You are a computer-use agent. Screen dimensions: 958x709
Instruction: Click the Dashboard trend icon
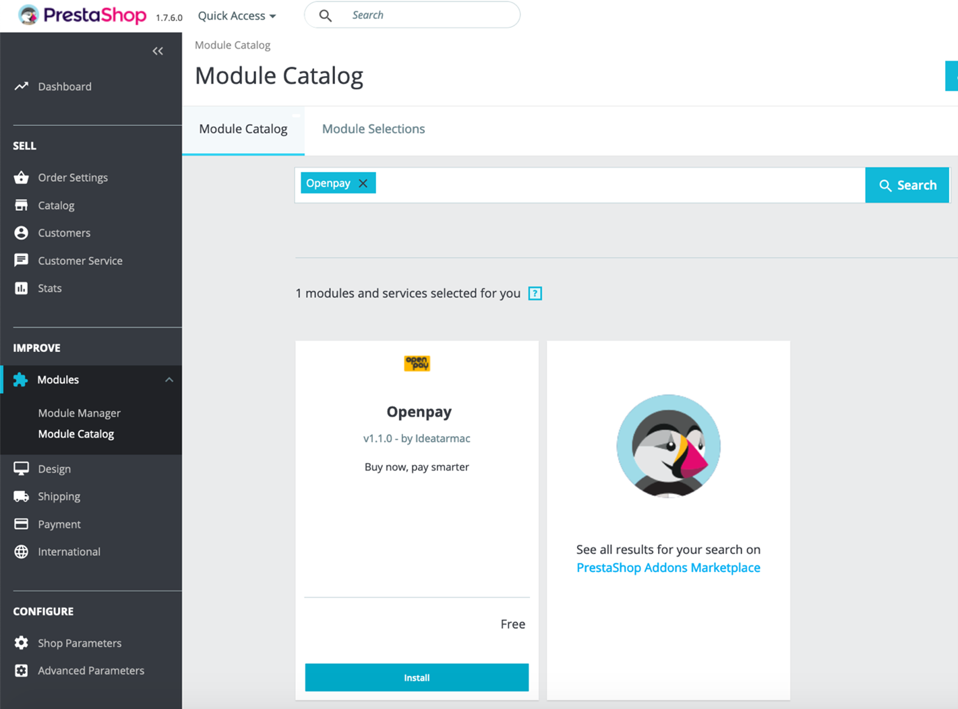coord(22,86)
